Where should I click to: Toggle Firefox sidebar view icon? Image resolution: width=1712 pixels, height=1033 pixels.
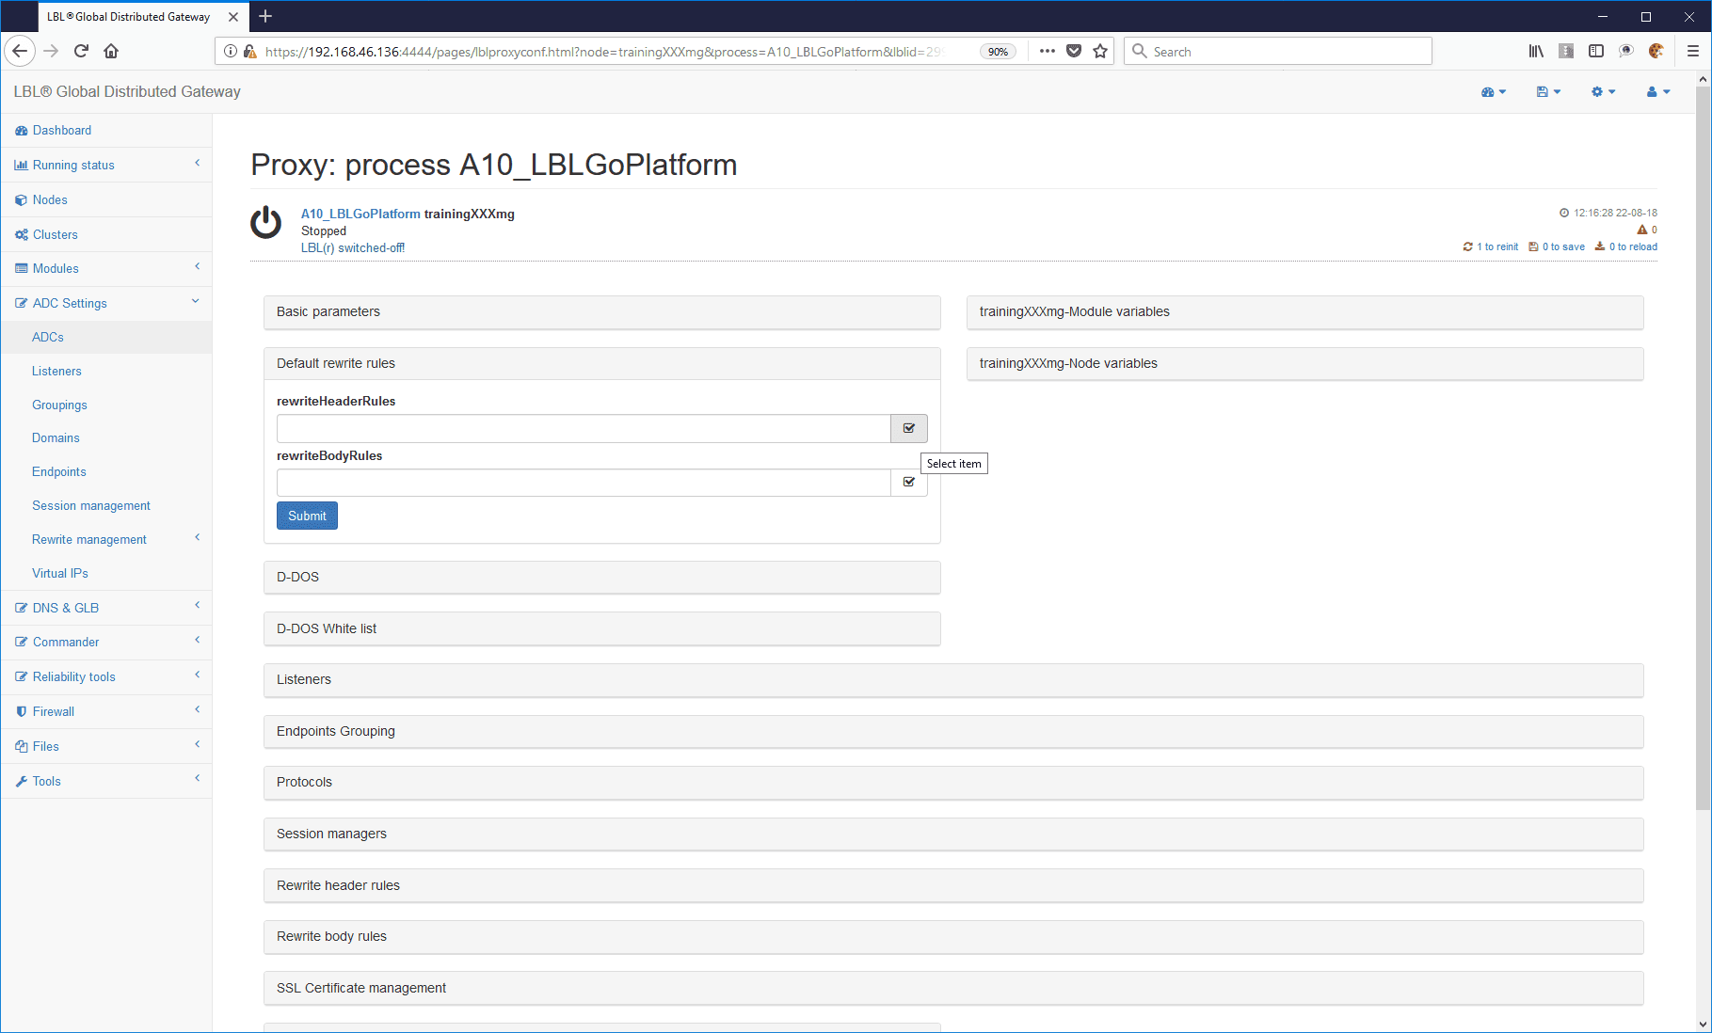tap(1596, 51)
